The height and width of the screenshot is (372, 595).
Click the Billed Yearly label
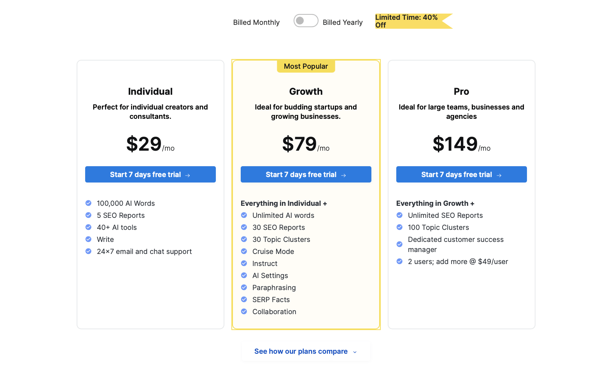[x=343, y=23]
